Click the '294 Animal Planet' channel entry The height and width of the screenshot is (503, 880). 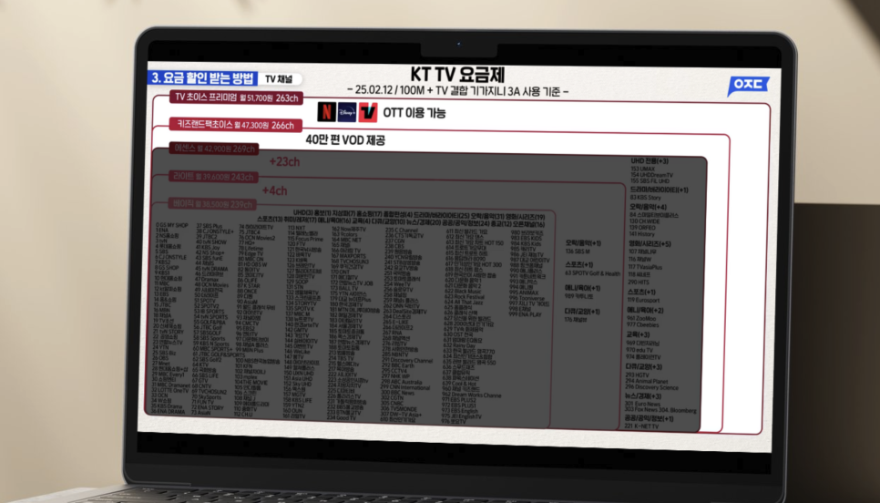(x=646, y=381)
